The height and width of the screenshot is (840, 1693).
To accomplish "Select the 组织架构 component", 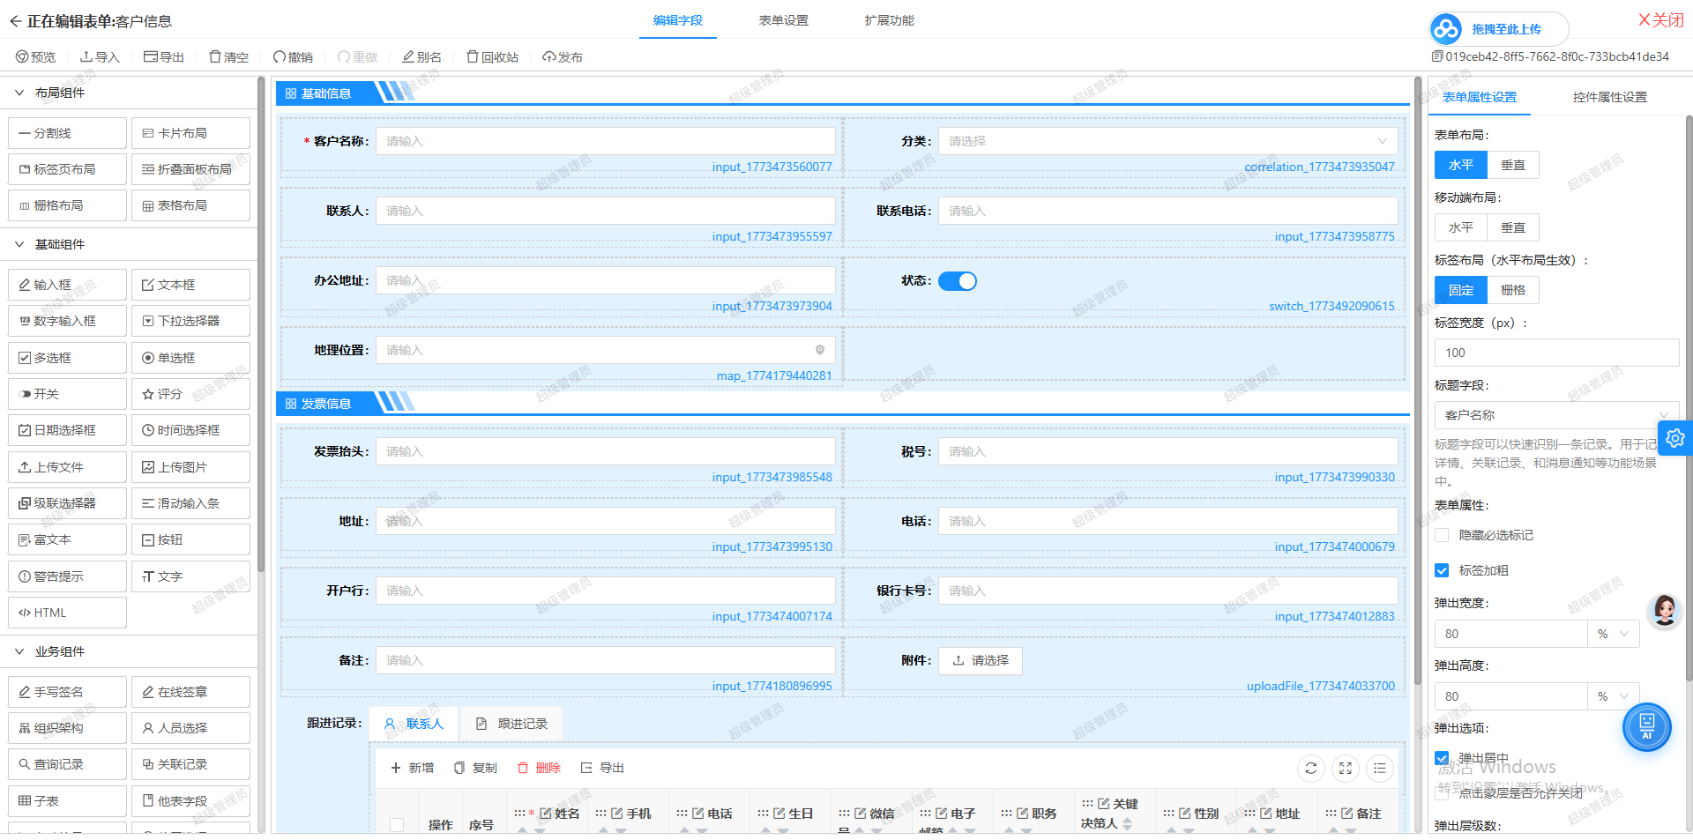I will pyautogui.click(x=67, y=728).
